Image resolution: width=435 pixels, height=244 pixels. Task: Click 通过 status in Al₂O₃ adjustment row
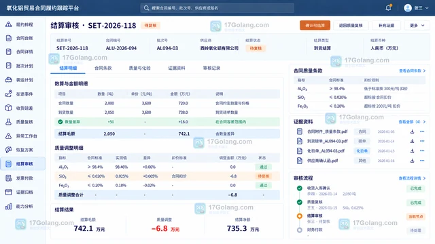pos(263,167)
